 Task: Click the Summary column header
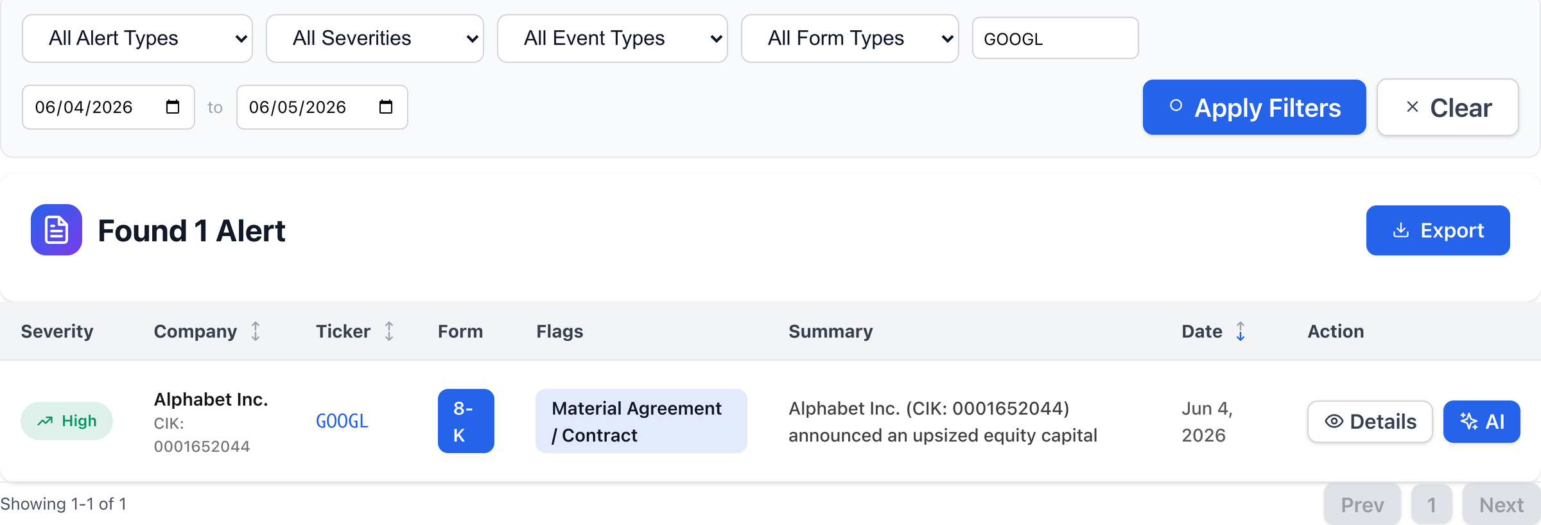pos(831,331)
